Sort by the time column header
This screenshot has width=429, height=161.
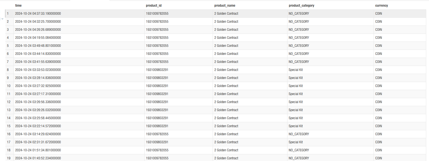pyautogui.click(x=18, y=6)
